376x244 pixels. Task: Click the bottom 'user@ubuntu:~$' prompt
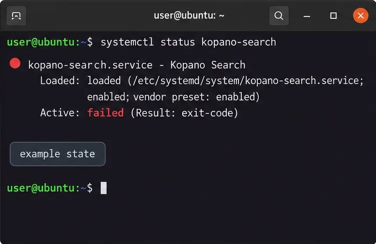(x=50, y=188)
